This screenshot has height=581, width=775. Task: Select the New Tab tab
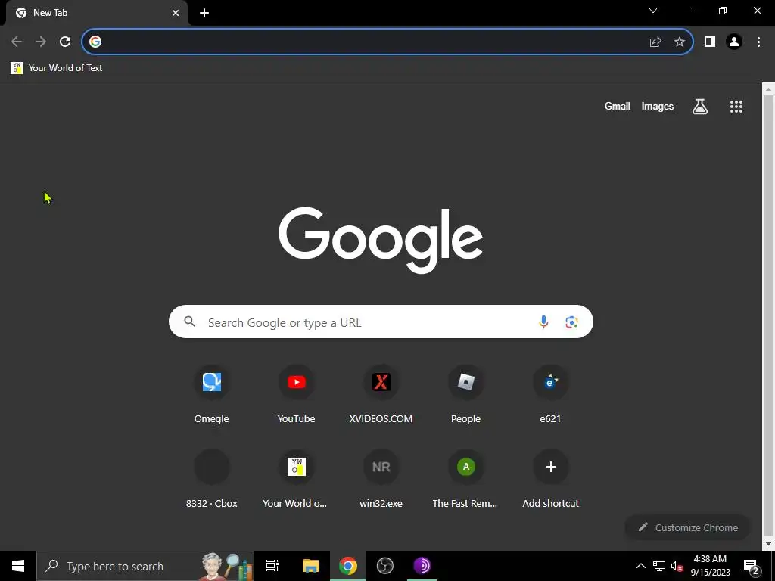coord(96,13)
